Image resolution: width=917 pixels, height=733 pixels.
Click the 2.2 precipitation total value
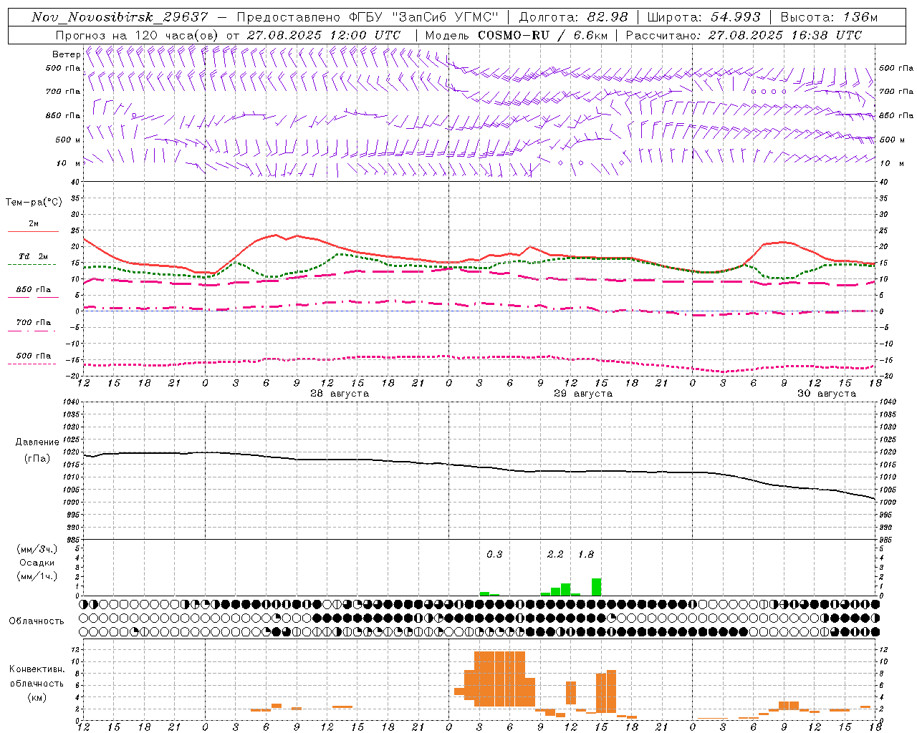(555, 555)
